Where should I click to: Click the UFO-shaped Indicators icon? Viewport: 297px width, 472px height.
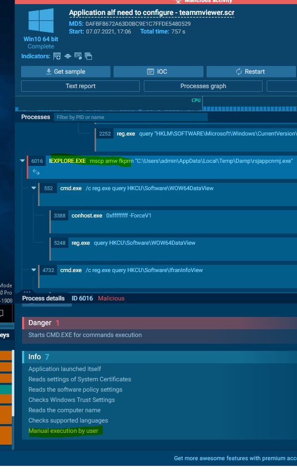pyautogui.click(x=67, y=56)
